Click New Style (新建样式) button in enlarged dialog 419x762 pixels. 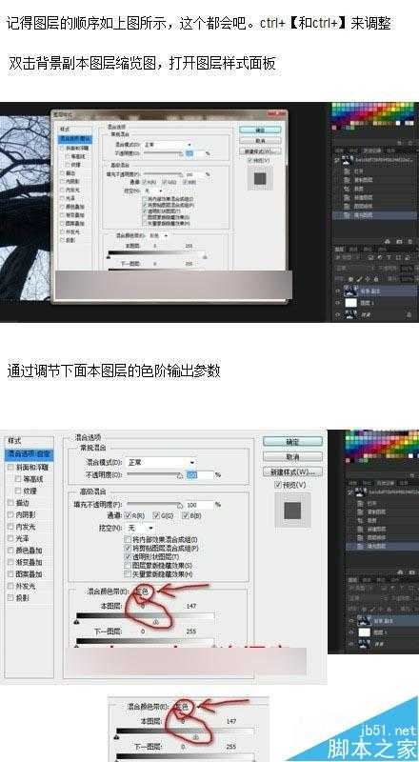[292, 471]
